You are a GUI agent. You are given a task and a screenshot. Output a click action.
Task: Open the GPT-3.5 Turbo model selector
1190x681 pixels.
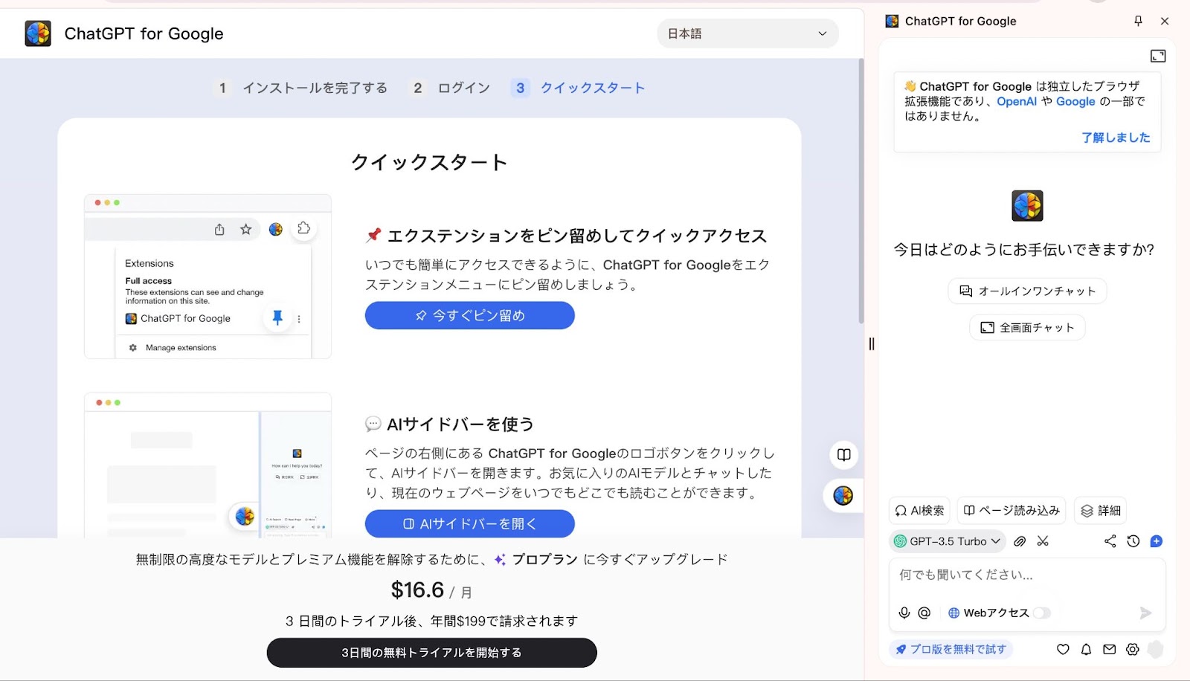pos(946,541)
